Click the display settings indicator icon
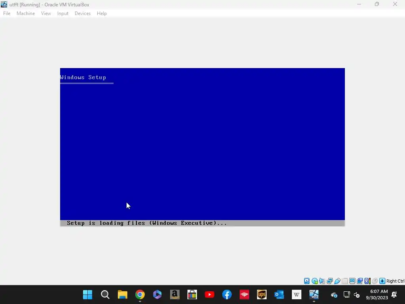The width and height of the screenshot is (405, 304). [352, 281]
